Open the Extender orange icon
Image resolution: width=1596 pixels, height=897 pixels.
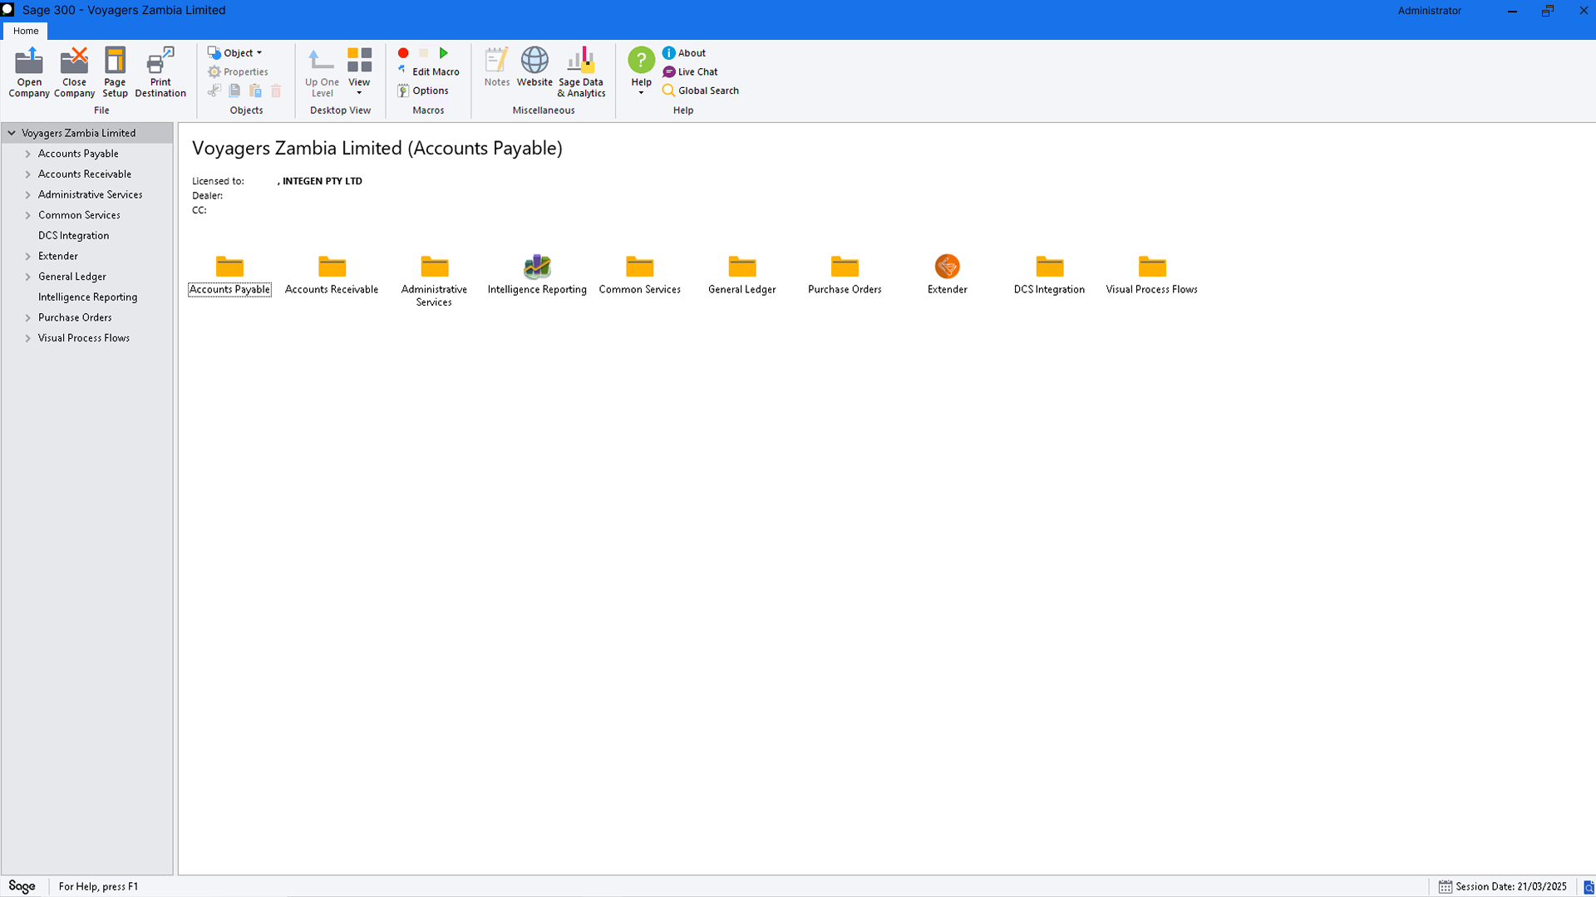click(947, 267)
